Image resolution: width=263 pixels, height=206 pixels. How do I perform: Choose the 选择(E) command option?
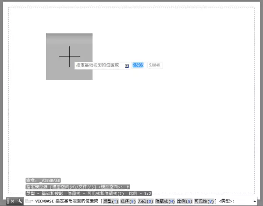pos(128,201)
